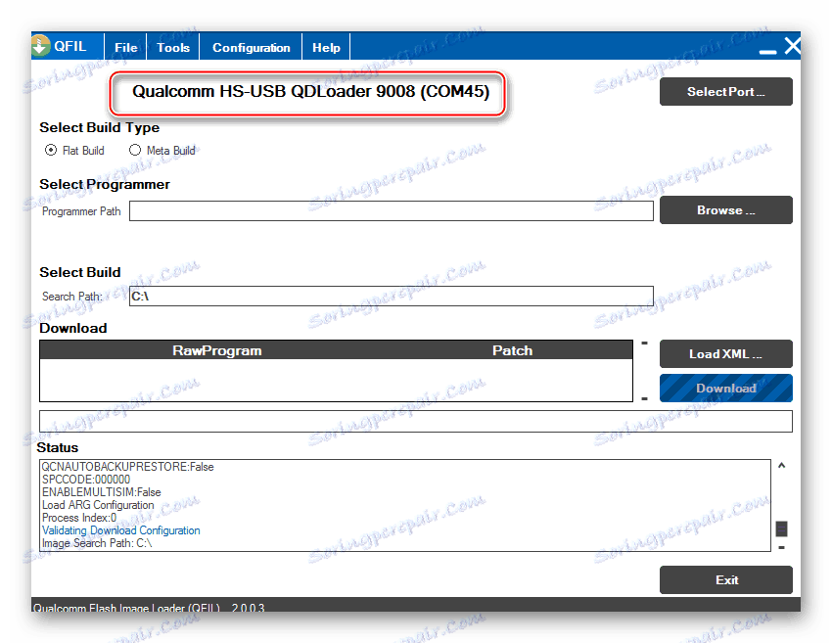Image resolution: width=832 pixels, height=643 pixels.
Task: Click the Status log scrollbar thumb
Action: [x=782, y=528]
